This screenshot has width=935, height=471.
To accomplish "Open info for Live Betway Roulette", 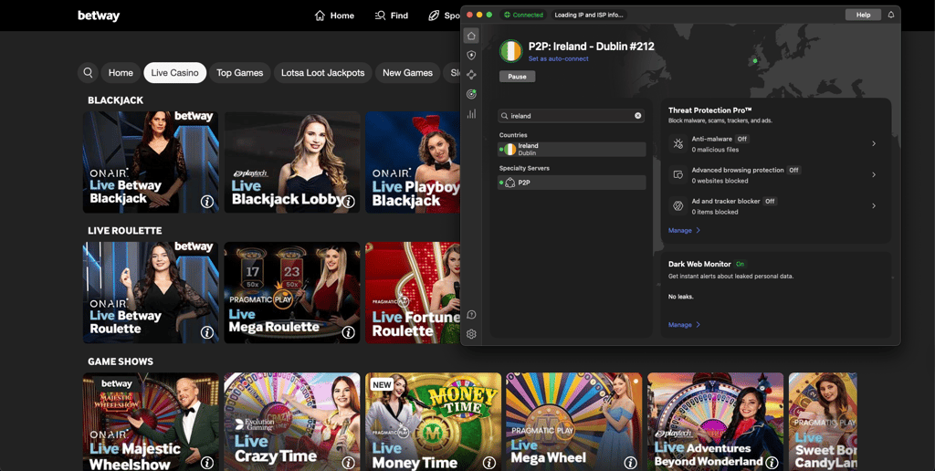I will click(x=207, y=332).
